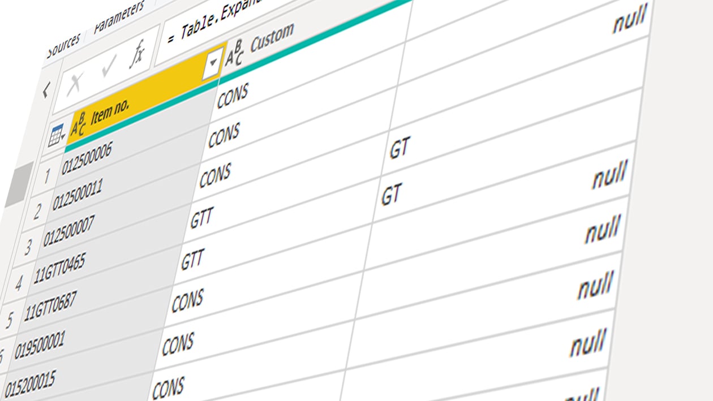Viewport: 713px width, 401px height.
Task: Click the checkmark confirm icon in formula bar
Action: point(109,68)
